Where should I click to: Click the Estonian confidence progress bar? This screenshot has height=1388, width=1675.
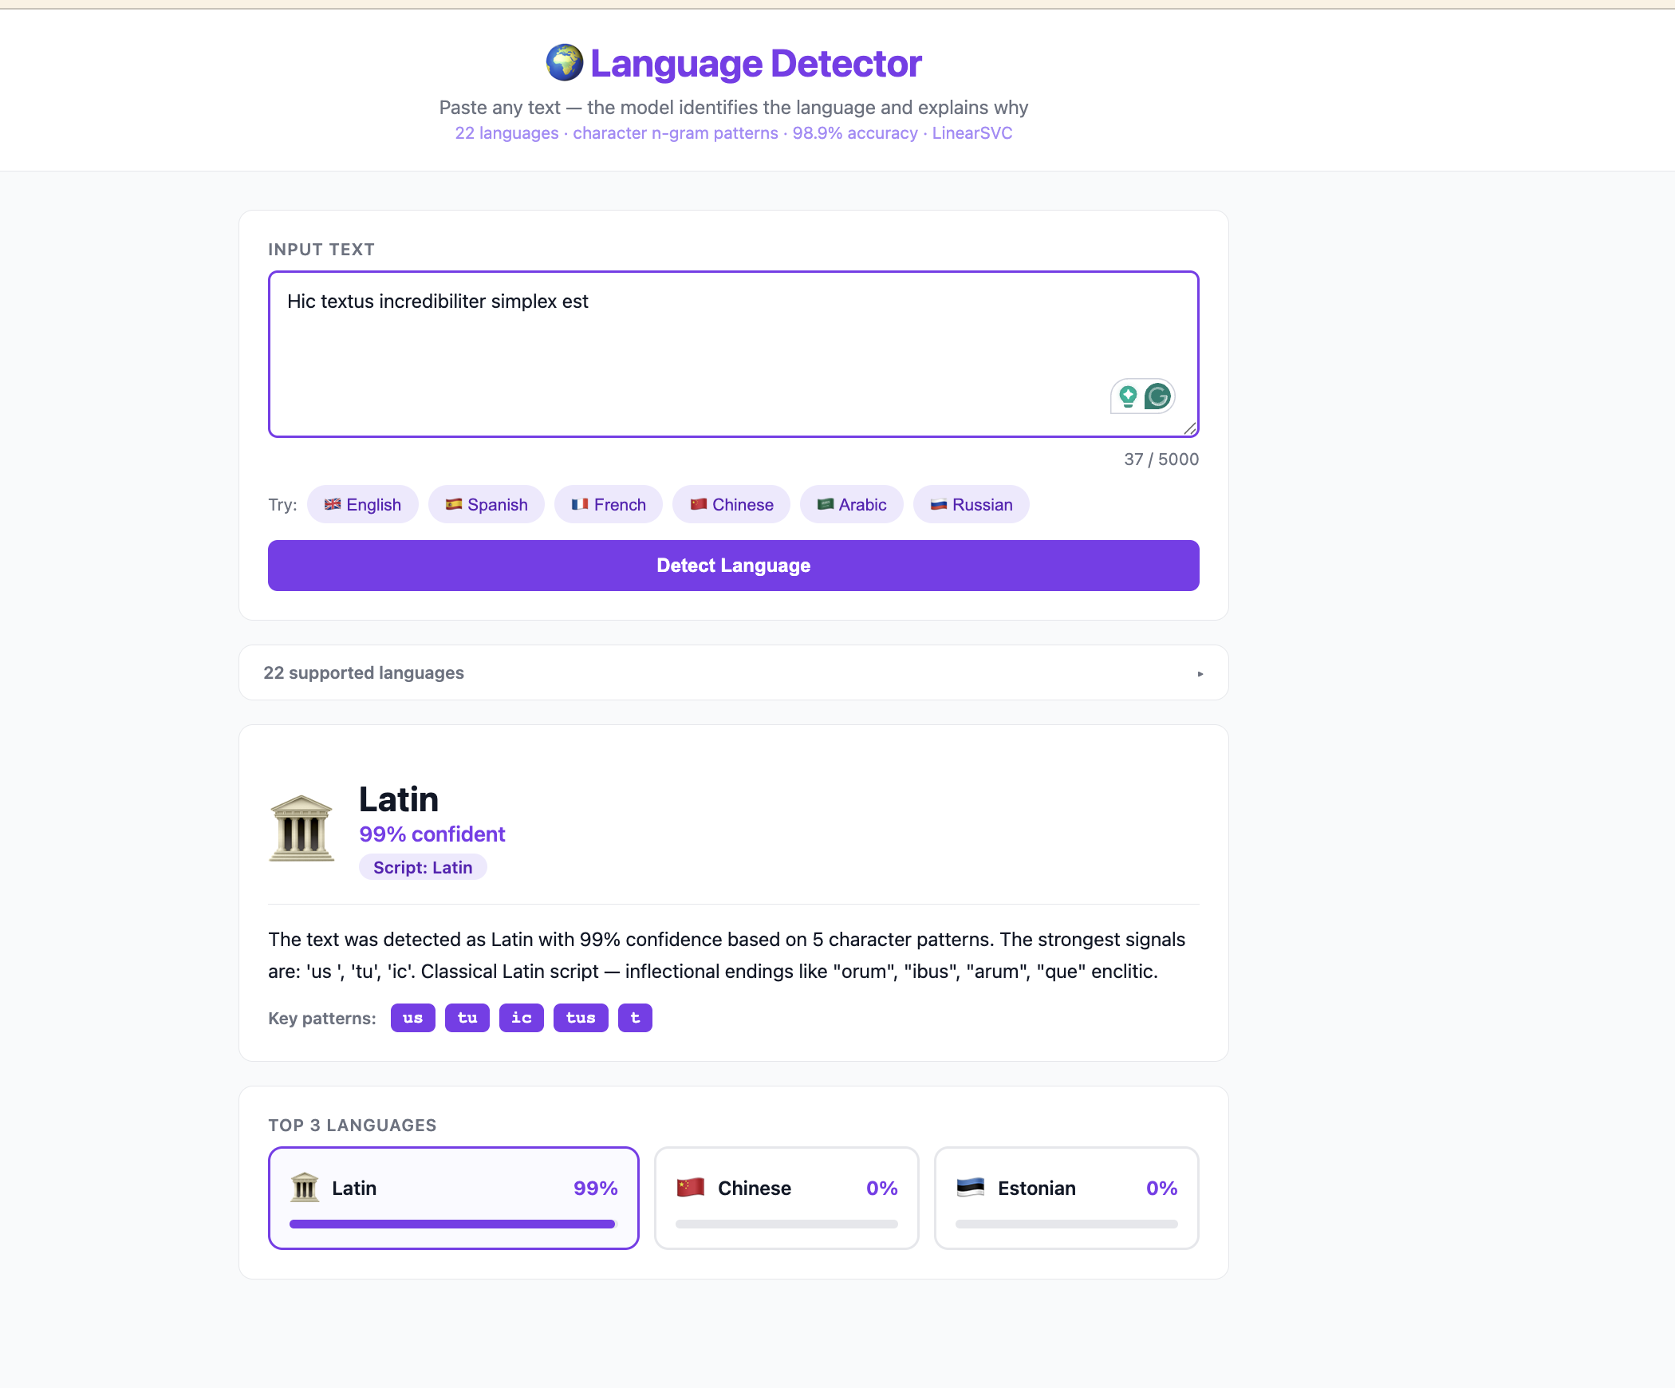(1066, 1224)
